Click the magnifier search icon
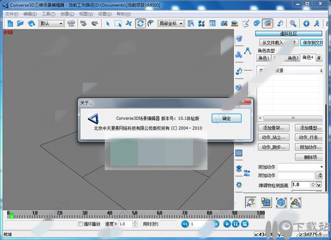This screenshot has width=331, height=240. point(293,23)
